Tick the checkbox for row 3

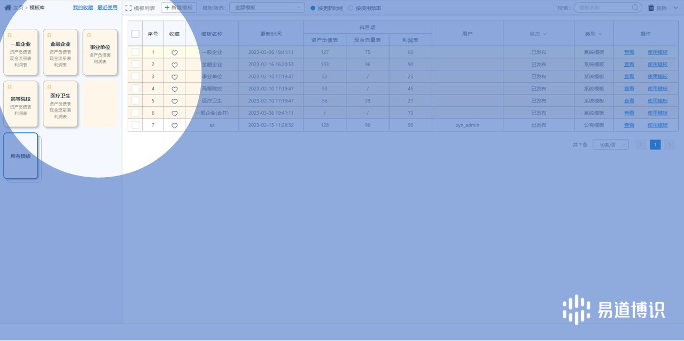135,77
